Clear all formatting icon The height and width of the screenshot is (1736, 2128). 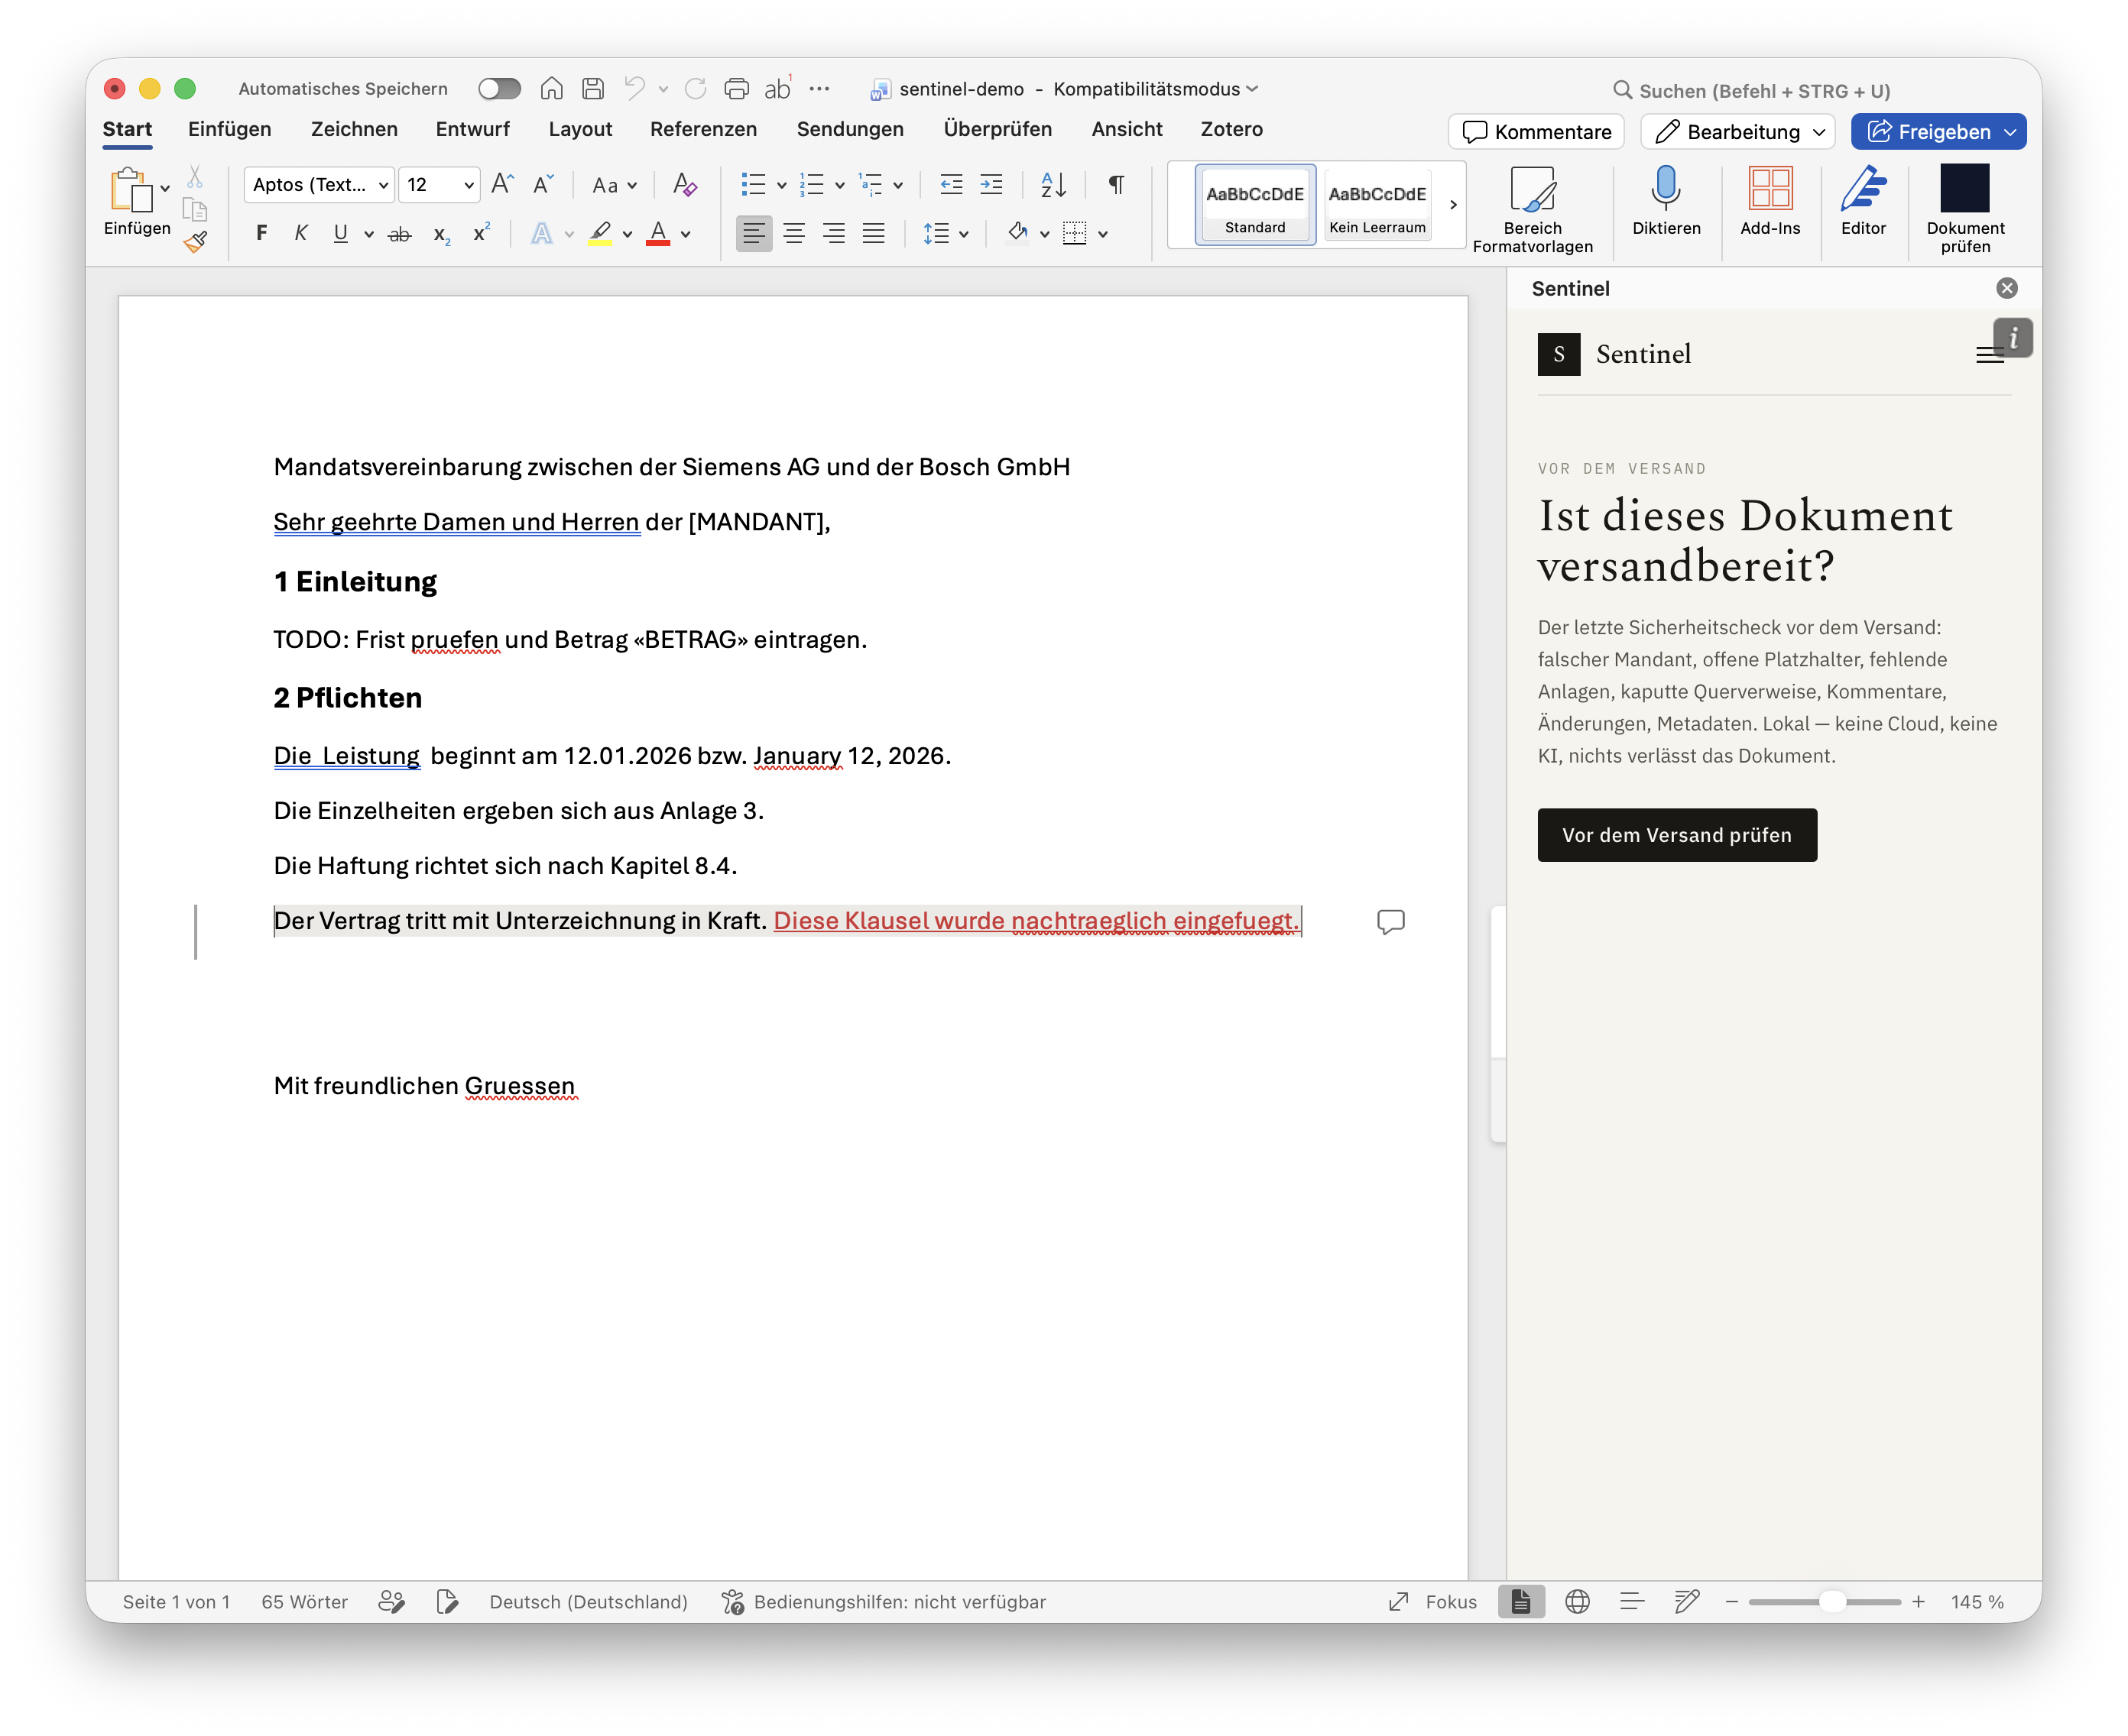[684, 184]
